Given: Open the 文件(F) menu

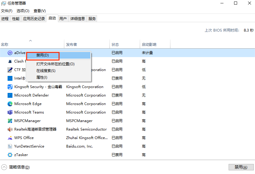Looking at the screenshot, I should pyautogui.click(x=7, y=11).
